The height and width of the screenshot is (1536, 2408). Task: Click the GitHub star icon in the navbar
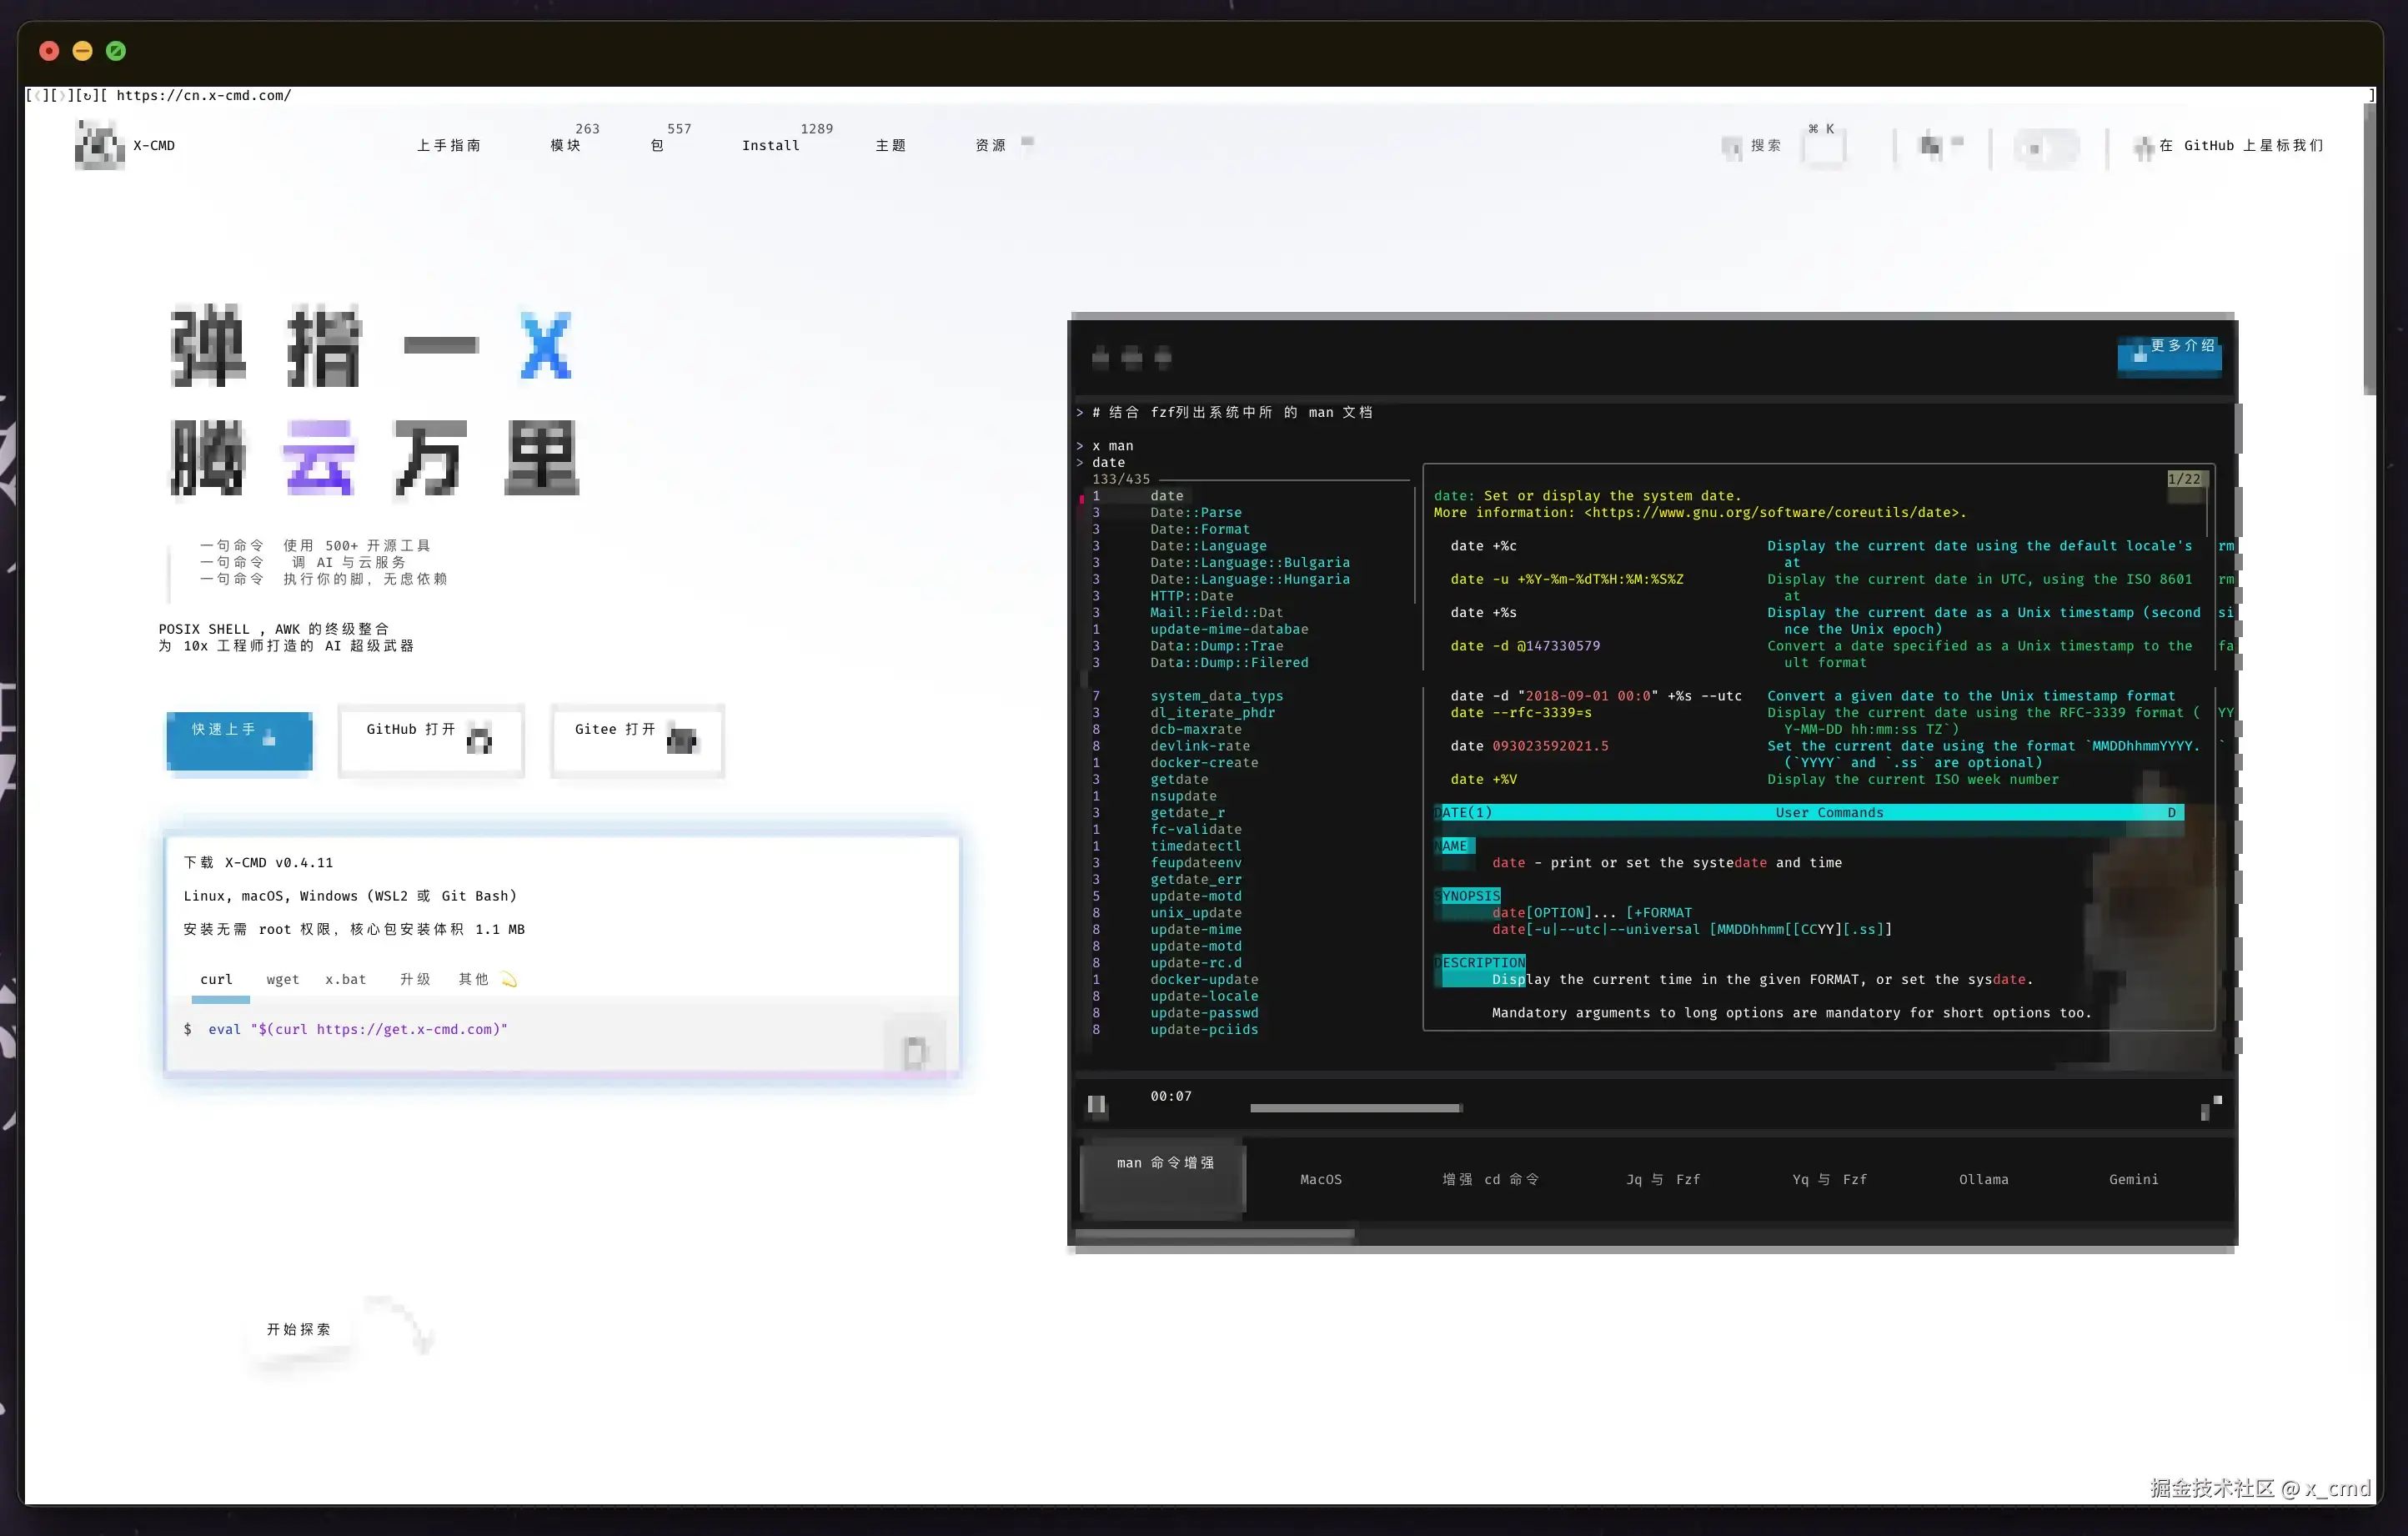2145,147
